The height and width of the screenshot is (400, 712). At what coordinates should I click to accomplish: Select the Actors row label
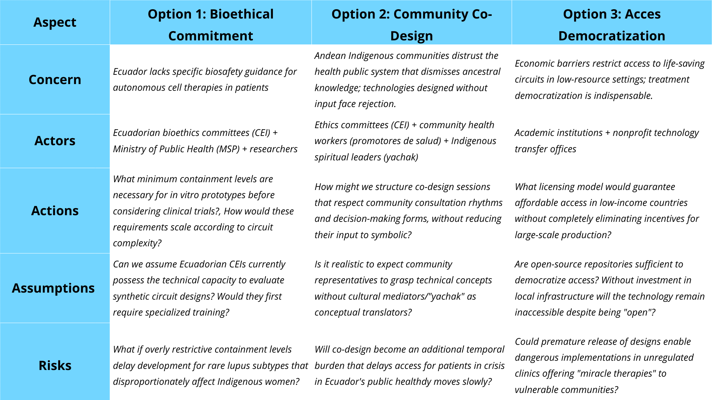55,141
